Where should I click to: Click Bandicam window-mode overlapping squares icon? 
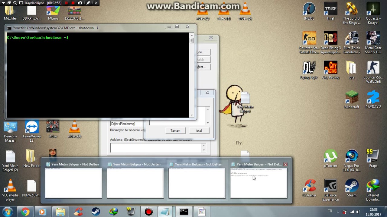[x=9, y=3]
